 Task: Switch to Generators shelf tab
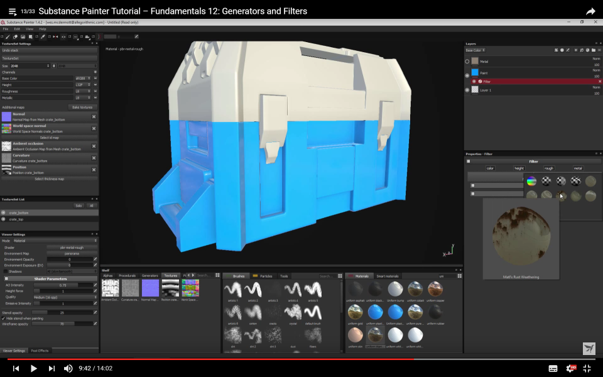click(149, 275)
